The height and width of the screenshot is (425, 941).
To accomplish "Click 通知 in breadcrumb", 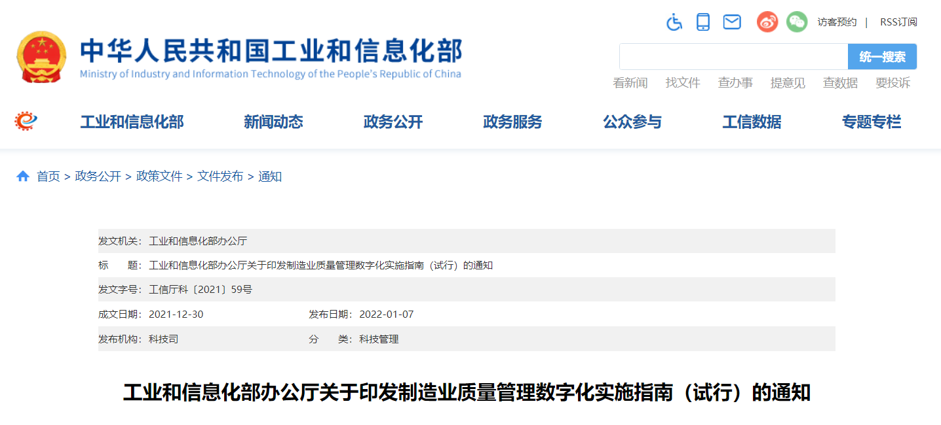I will coord(270,177).
